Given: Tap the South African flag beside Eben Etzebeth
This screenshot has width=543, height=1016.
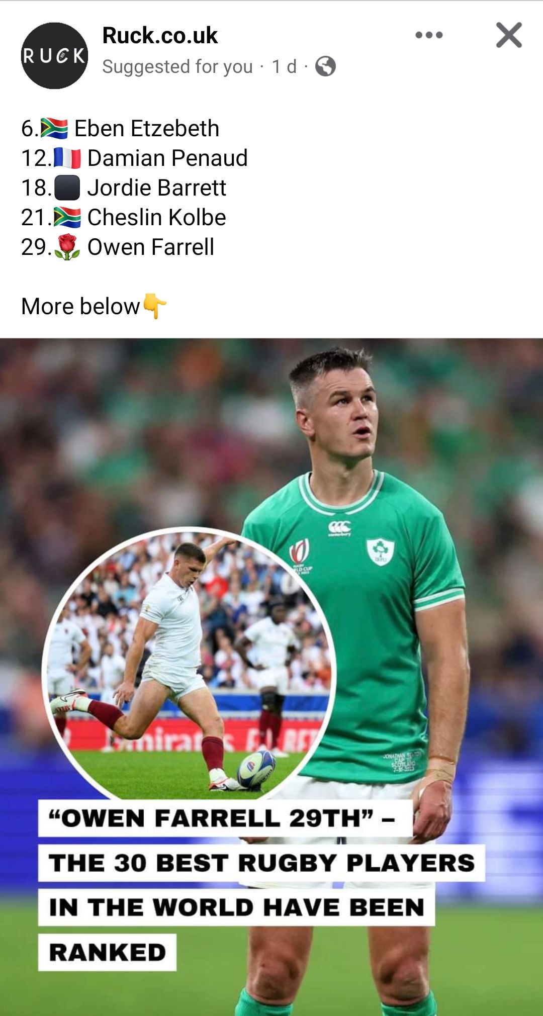Looking at the screenshot, I should [x=54, y=128].
